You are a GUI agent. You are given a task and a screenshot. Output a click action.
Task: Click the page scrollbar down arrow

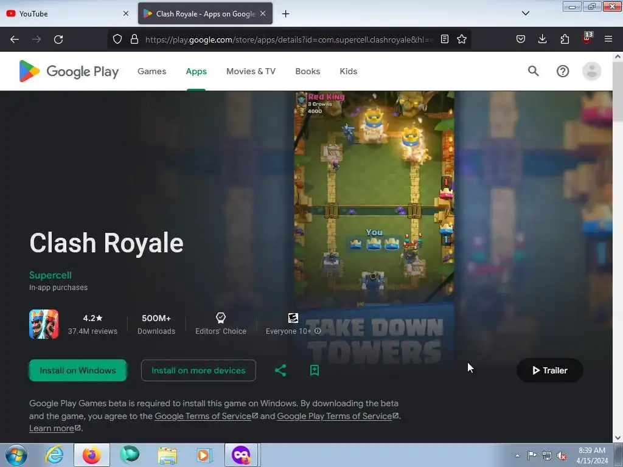pyautogui.click(x=618, y=438)
